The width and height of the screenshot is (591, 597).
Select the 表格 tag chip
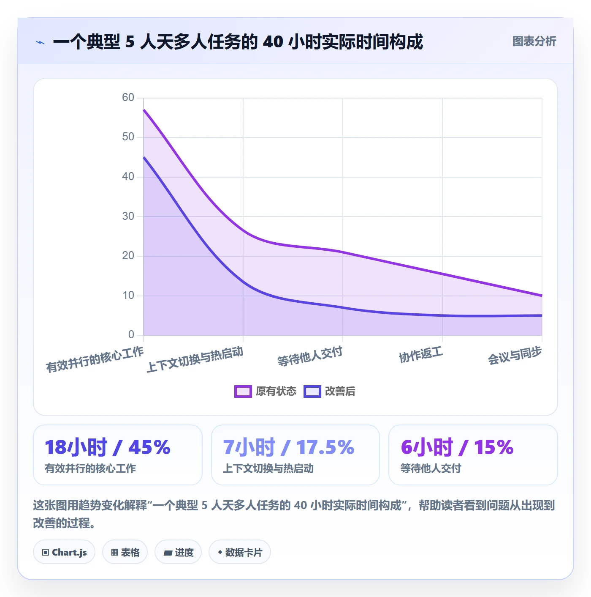pos(125,552)
